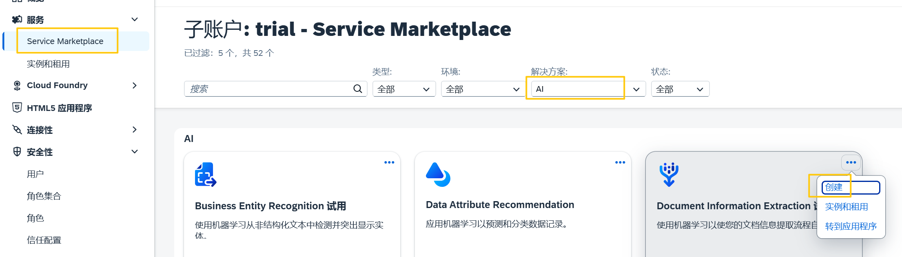Click the 服务 puzzle icon
Screen dimensions: 902x257
[x=17, y=20]
